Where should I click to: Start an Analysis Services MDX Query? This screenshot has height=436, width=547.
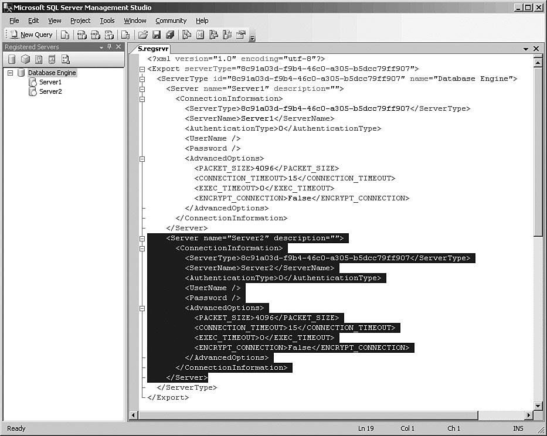point(81,35)
